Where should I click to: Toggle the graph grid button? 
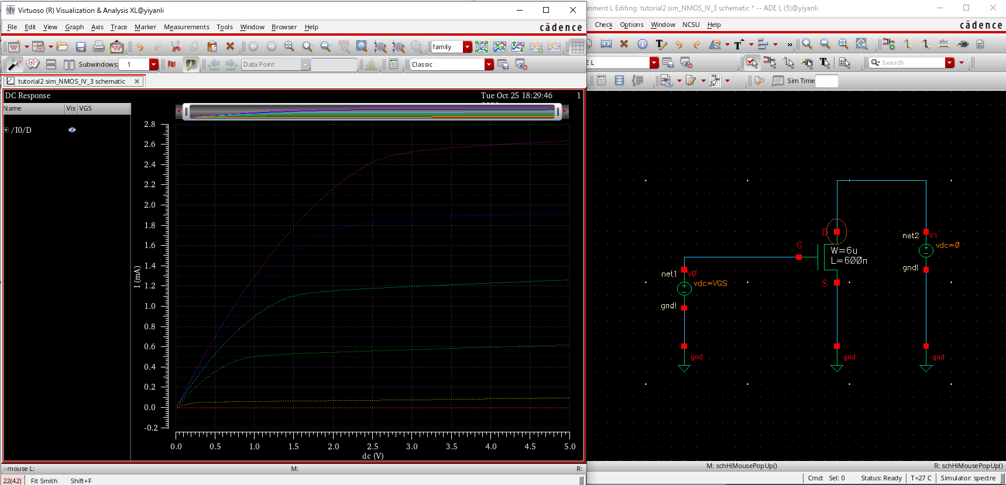(577, 47)
